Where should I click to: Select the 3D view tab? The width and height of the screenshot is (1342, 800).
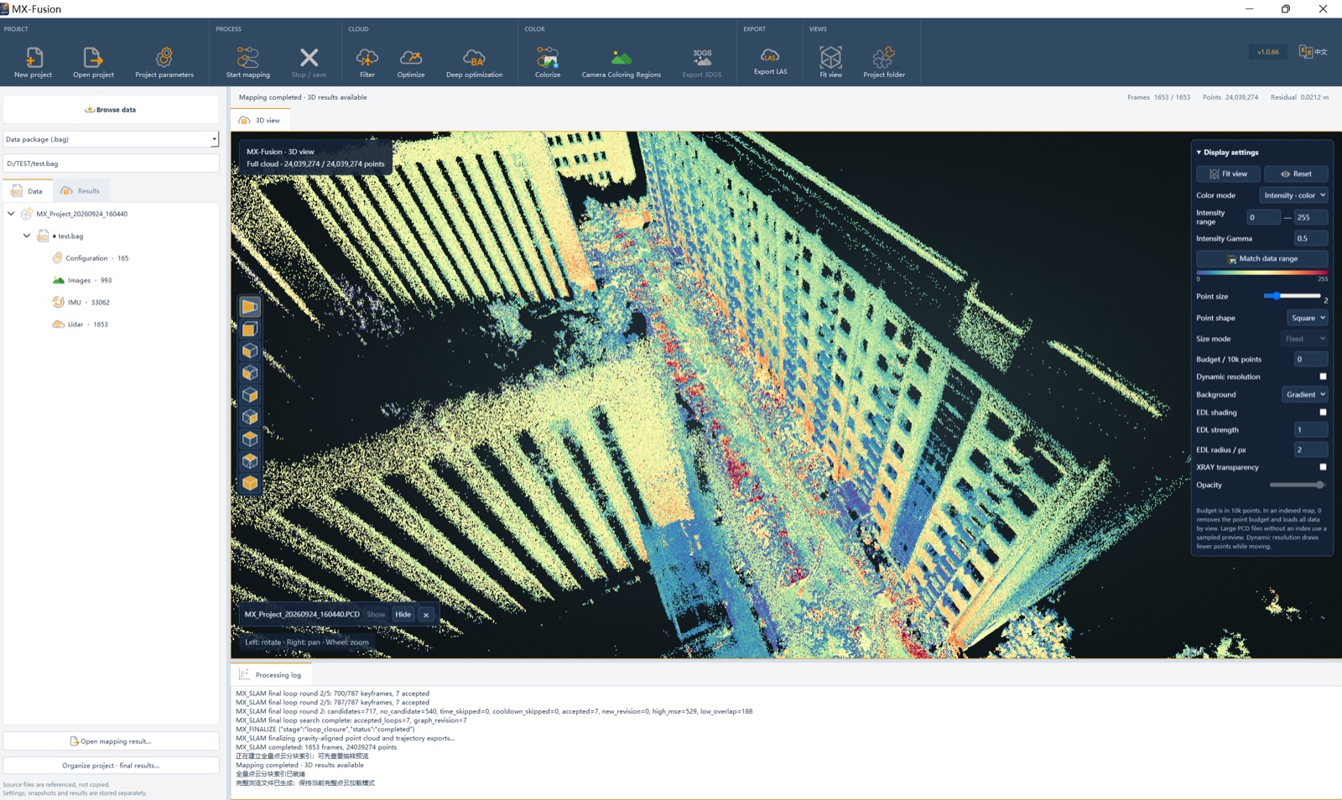[259, 121]
